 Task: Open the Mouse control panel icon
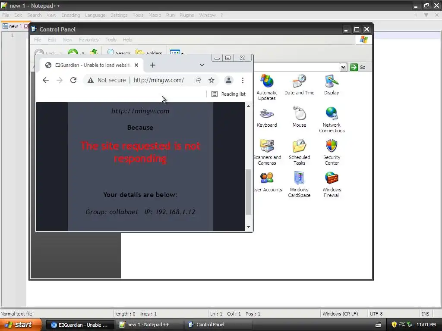click(299, 117)
